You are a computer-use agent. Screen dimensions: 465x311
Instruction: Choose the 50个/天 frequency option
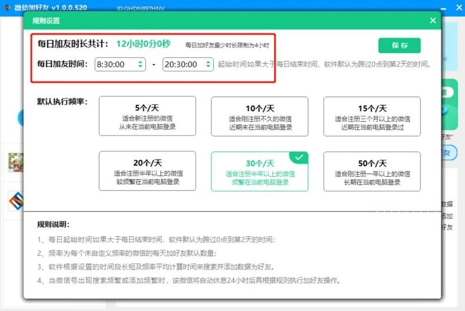click(372, 171)
